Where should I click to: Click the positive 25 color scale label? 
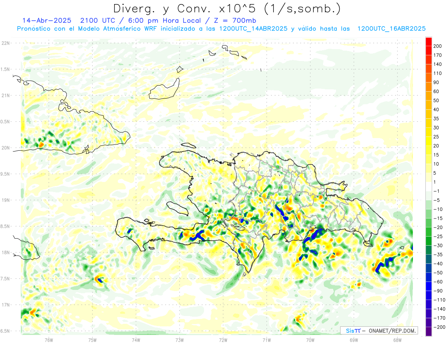click(436, 137)
